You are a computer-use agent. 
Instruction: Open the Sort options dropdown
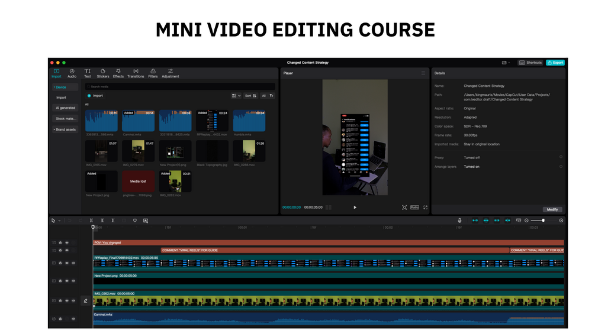click(x=250, y=96)
